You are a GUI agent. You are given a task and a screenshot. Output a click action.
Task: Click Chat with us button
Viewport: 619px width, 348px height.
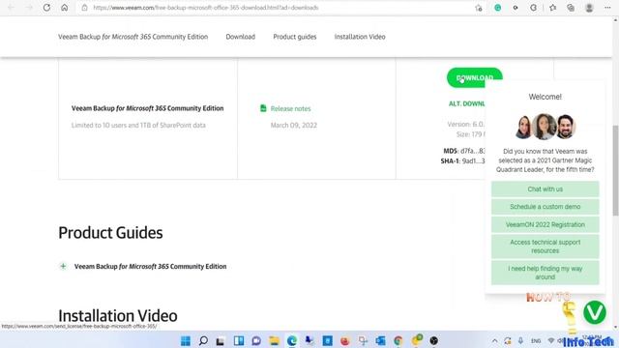tap(545, 189)
